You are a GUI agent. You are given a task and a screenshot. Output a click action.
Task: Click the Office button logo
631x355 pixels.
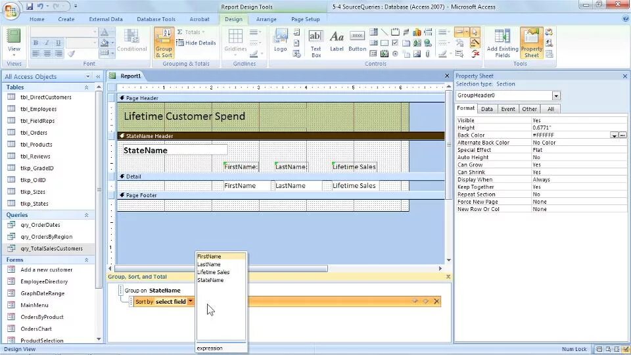pyautogui.click(x=11, y=11)
